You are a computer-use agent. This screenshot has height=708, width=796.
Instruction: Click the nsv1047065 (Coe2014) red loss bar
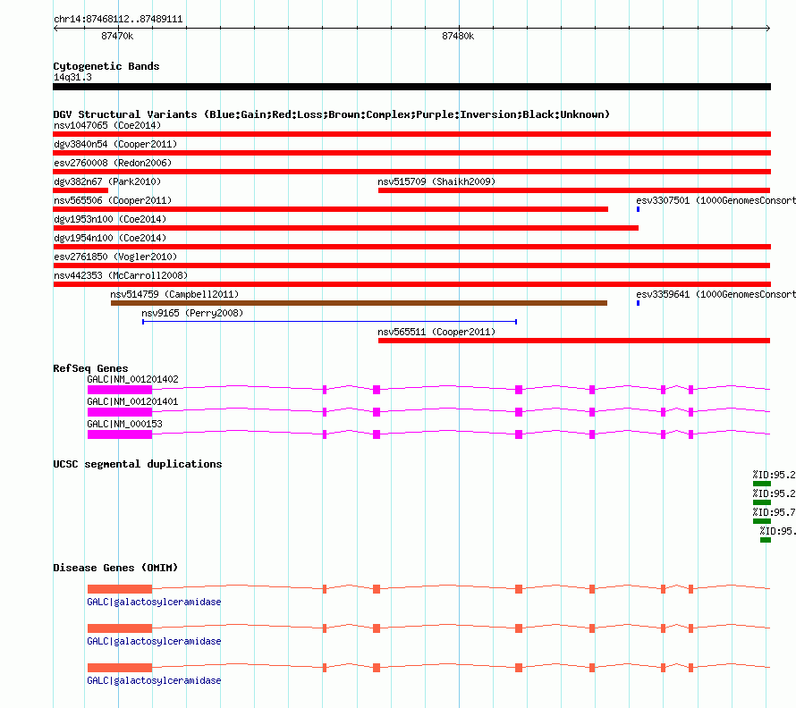[411, 134]
